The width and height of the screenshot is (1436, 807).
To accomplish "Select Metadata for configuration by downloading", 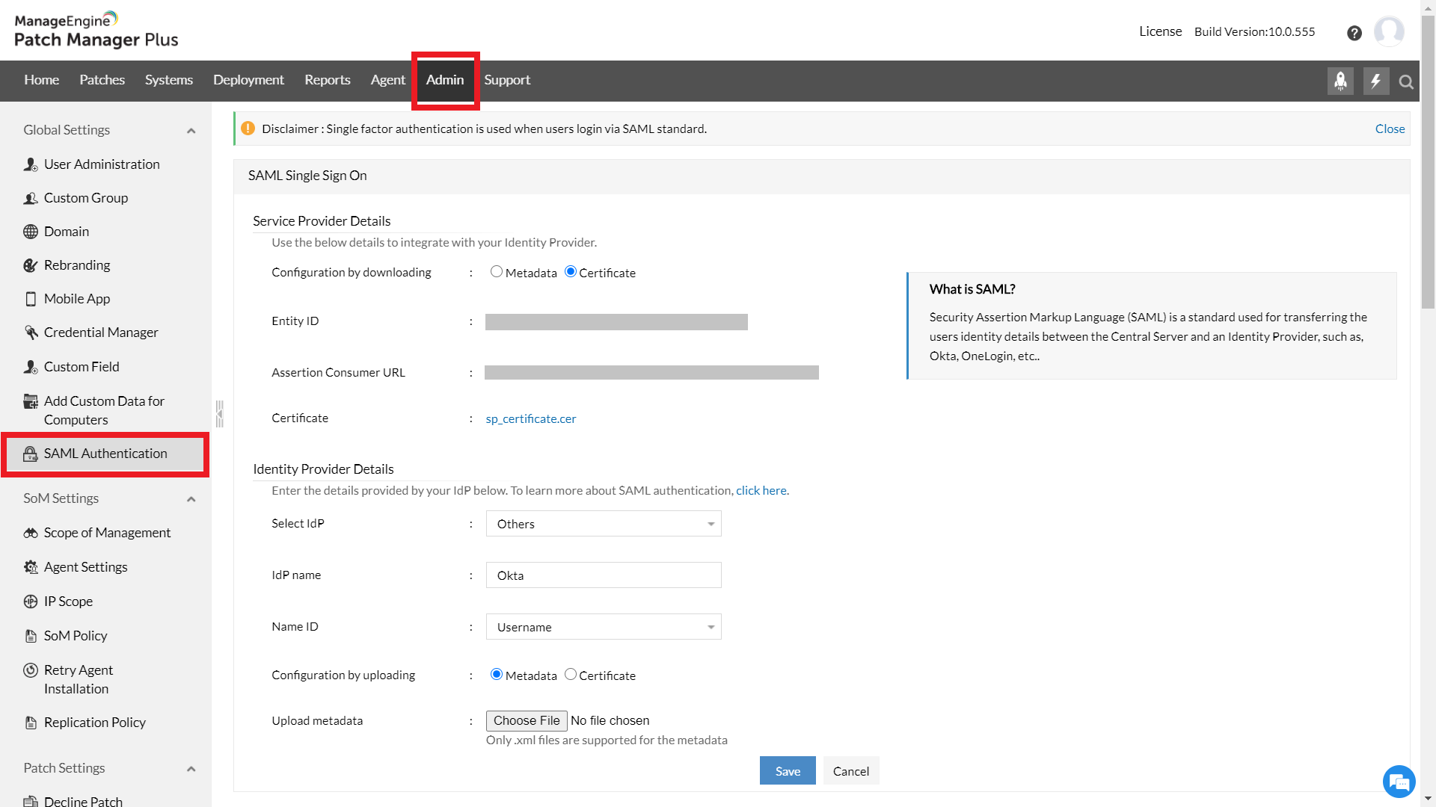I will [x=497, y=272].
